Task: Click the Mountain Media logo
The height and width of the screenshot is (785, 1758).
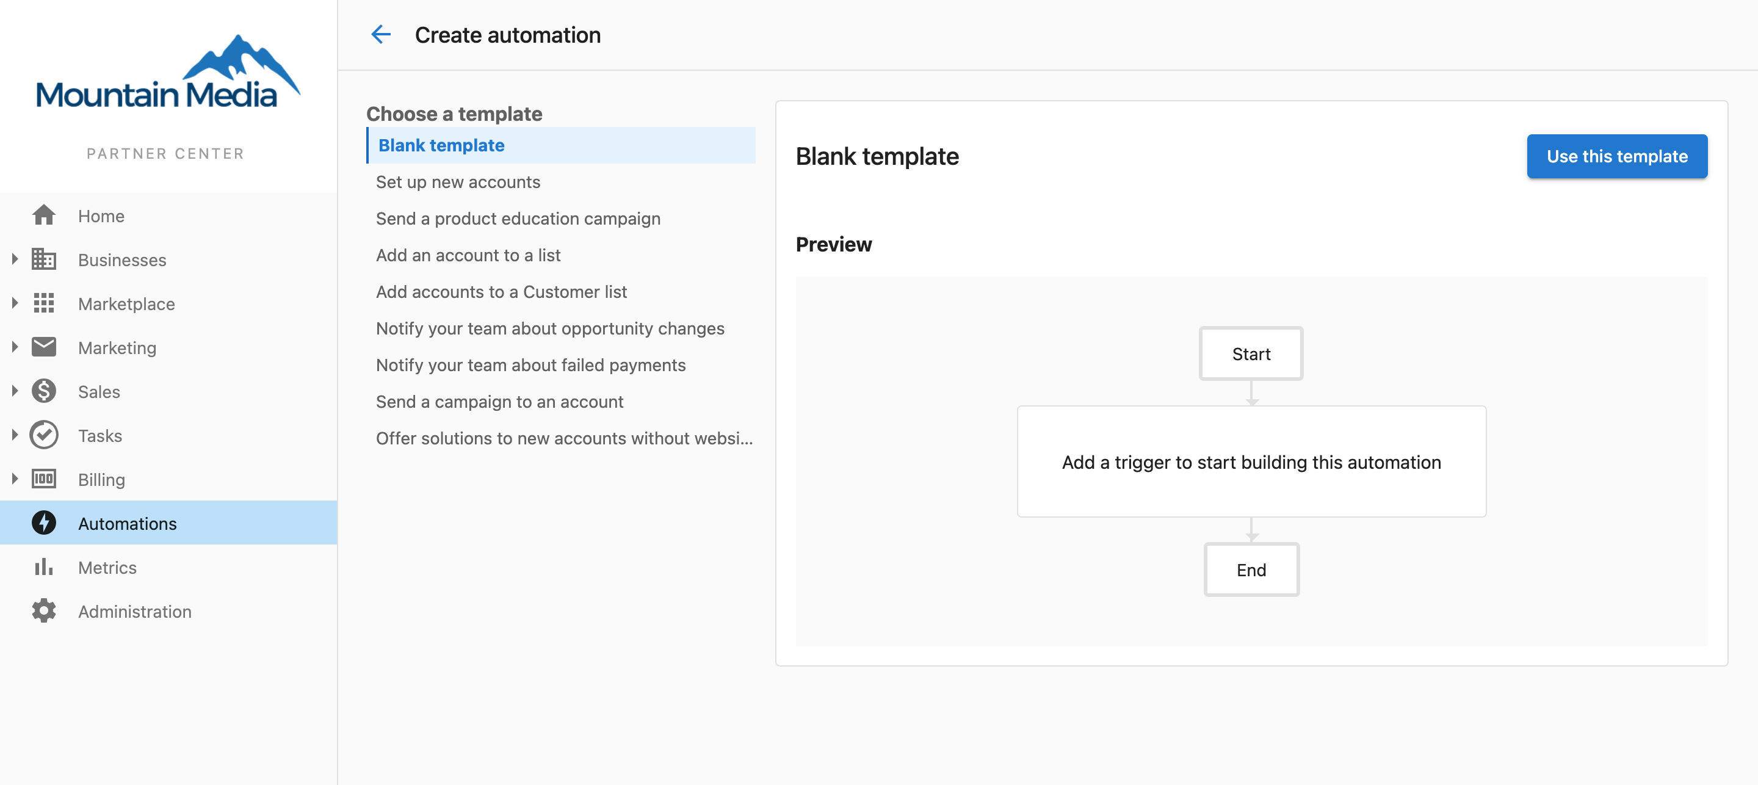Action: (168, 73)
